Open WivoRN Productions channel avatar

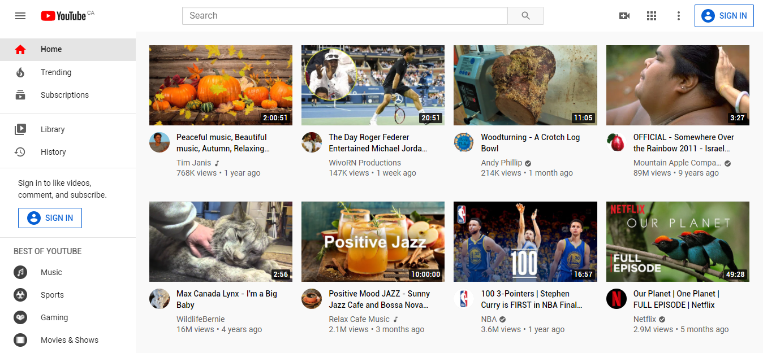[x=312, y=142]
